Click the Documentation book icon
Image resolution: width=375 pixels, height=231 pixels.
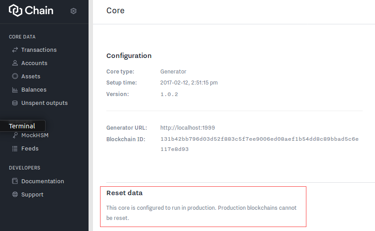(15, 181)
